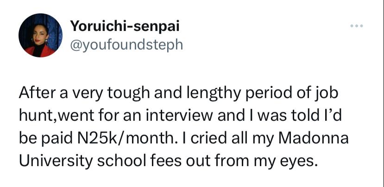
Task: Open the three-dot more options menu
Action: coord(357,26)
